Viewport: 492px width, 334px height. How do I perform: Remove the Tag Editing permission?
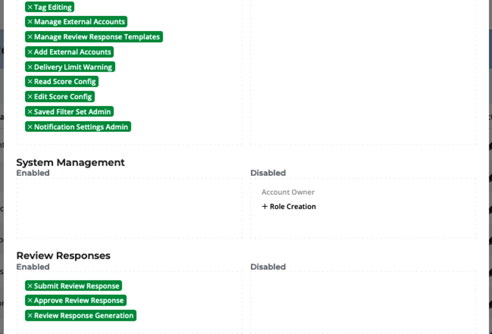click(x=29, y=7)
